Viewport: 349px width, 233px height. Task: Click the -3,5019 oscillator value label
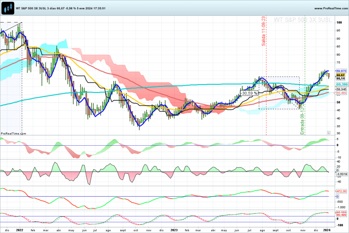coord(342,174)
